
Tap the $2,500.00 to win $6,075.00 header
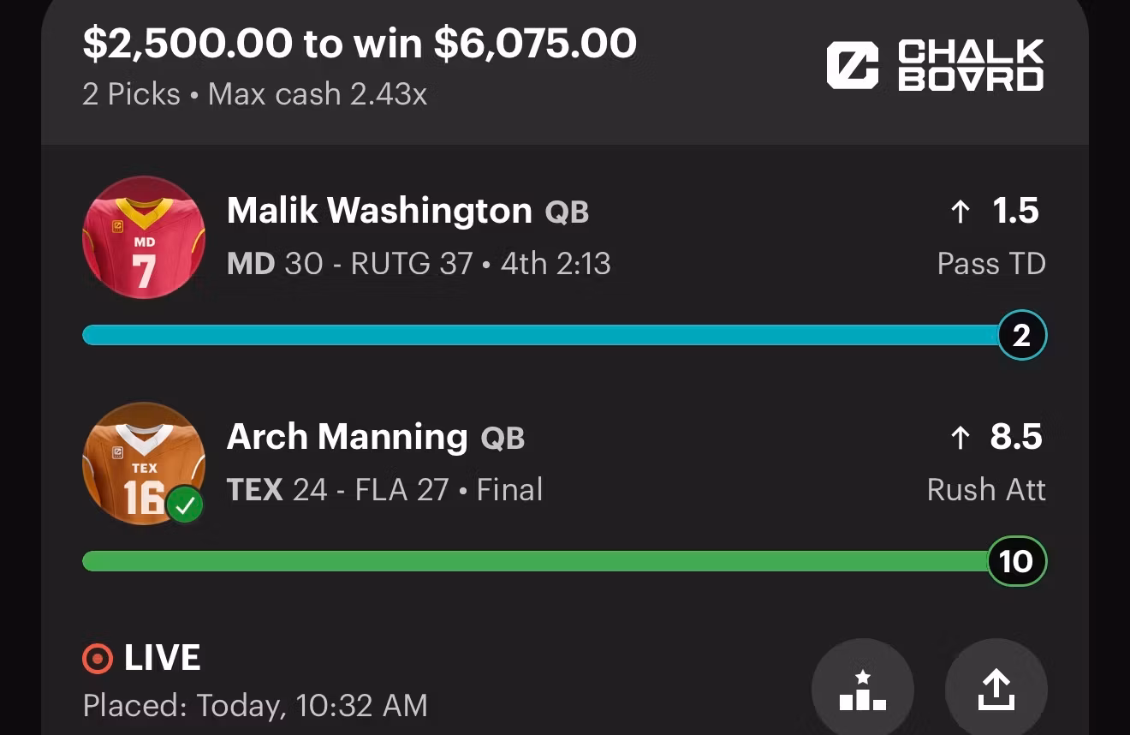(x=360, y=44)
